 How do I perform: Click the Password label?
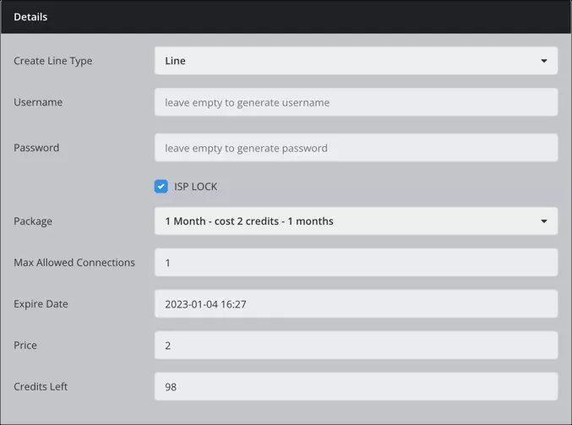36,148
